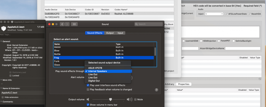Click the AppleALC.kext file icon
This screenshot has width=266, height=107.
click(3, 28)
